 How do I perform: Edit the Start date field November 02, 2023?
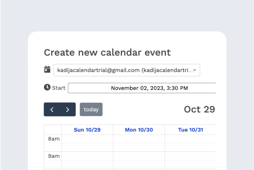(x=142, y=88)
